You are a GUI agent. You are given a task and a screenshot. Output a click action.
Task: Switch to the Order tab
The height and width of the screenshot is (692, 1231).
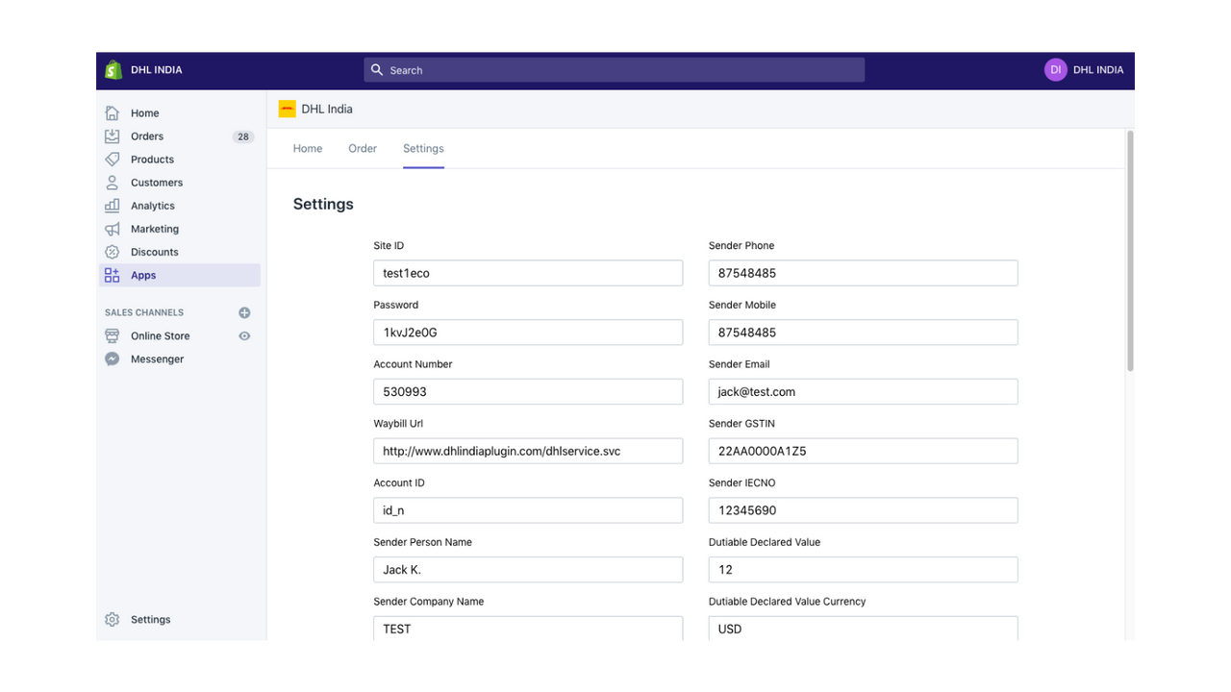[x=363, y=149]
